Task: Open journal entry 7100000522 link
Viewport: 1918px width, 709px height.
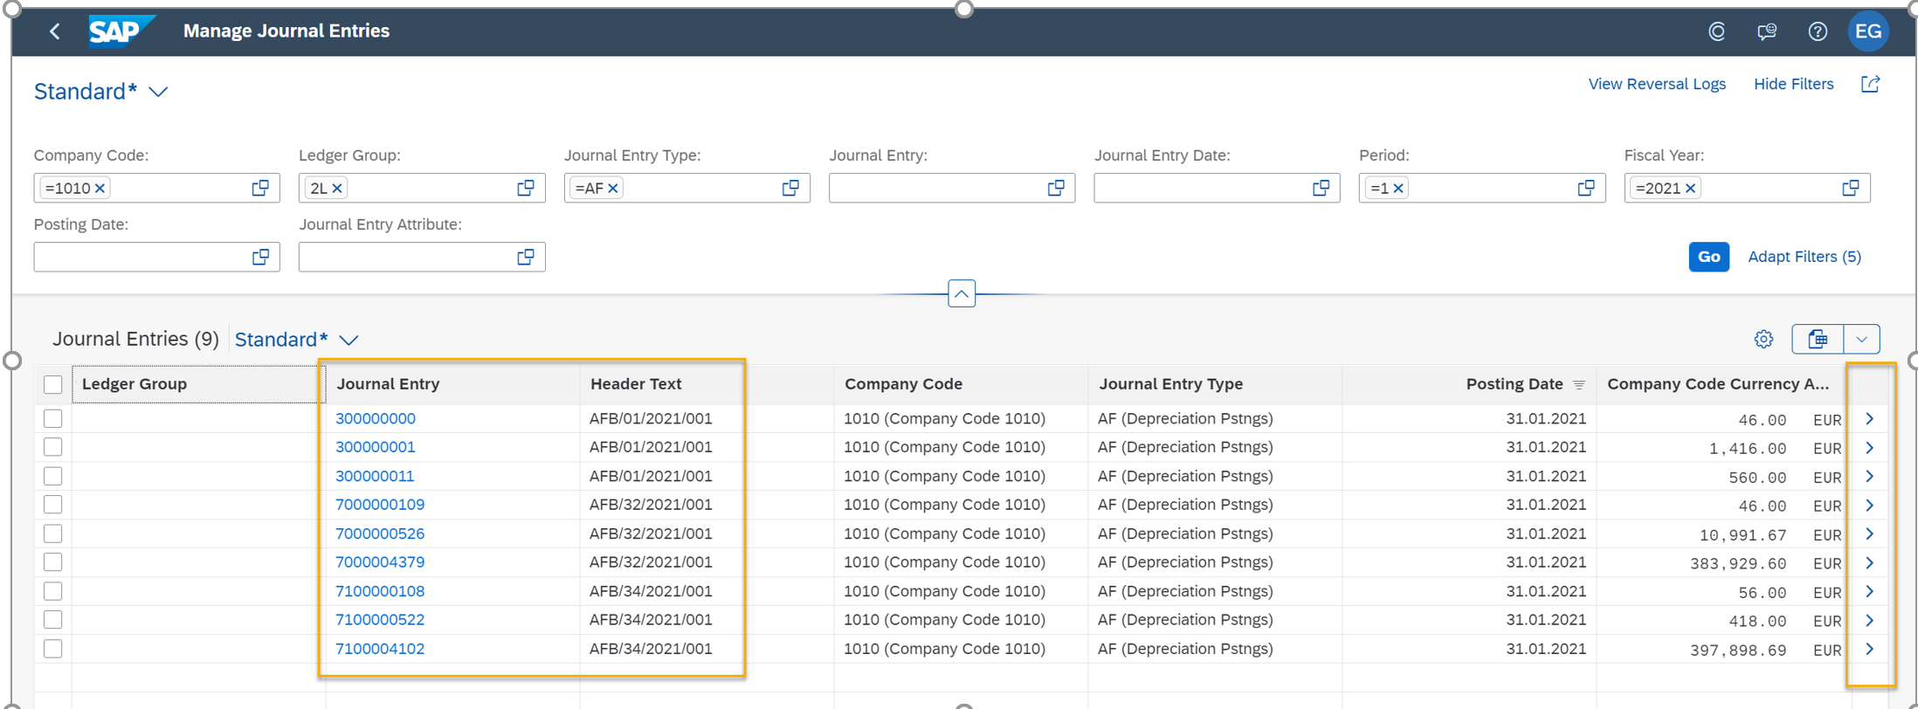Action: tap(380, 620)
